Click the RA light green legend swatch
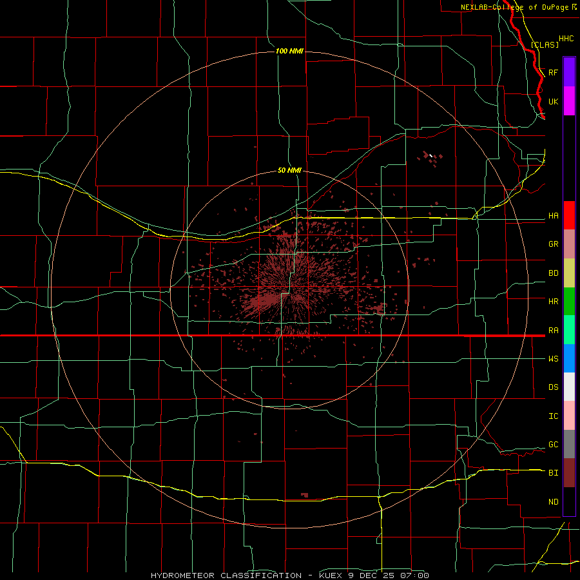This screenshot has height=580, width=580. [569, 330]
